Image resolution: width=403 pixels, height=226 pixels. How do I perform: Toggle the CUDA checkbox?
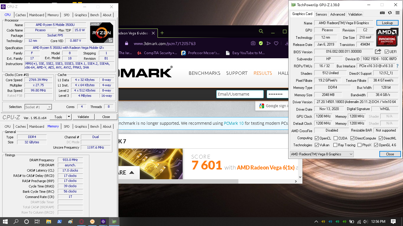coord(335,138)
